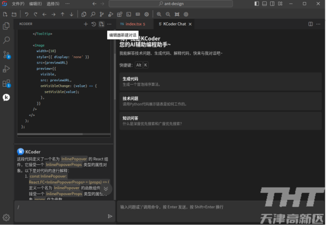
Task: Open the 编辑(E) menu
Action: 35,4
